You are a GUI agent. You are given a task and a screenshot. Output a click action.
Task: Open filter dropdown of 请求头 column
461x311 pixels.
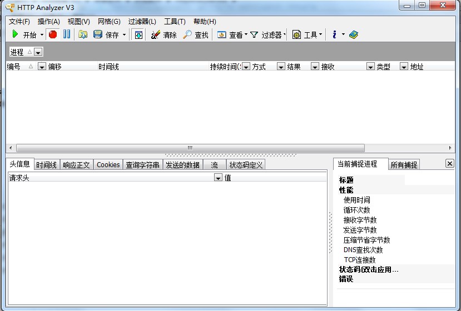(218, 178)
